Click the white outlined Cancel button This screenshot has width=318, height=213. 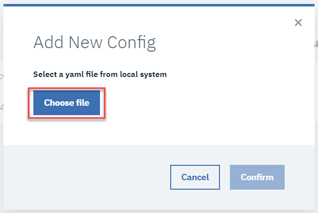195,177
